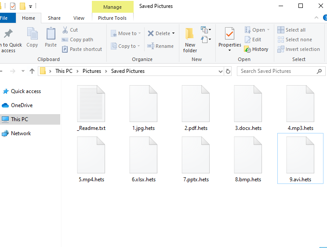Click the New folder icon
This screenshot has height=248, width=327.
(190, 34)
